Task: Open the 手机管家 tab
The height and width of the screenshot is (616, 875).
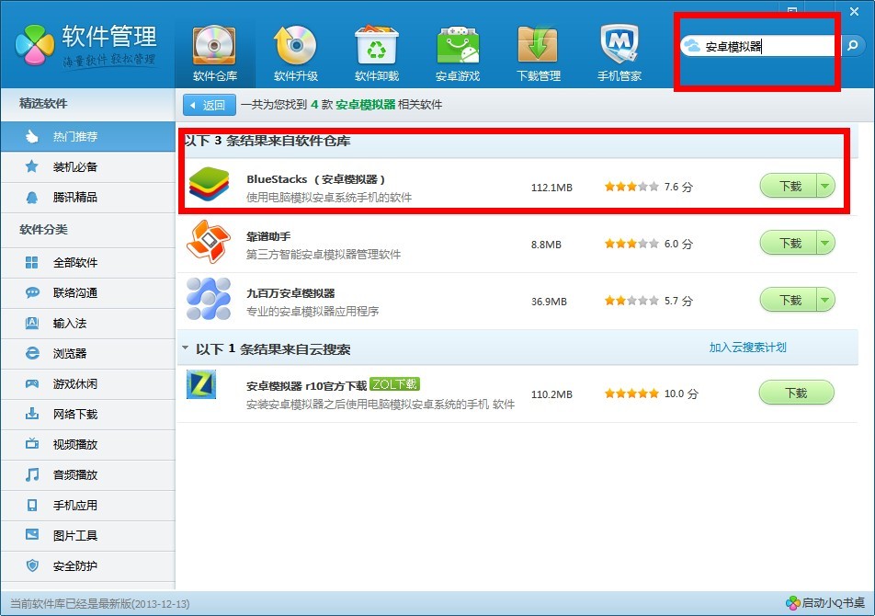Action: click(619, 53)
